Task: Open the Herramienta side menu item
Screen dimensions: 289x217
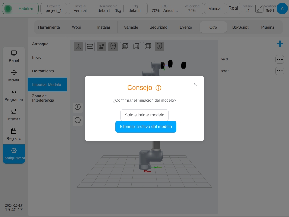Action: 47,71
